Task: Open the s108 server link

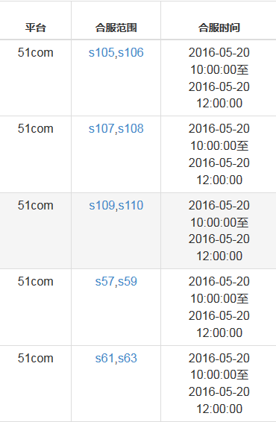Action: coord(131,129)
